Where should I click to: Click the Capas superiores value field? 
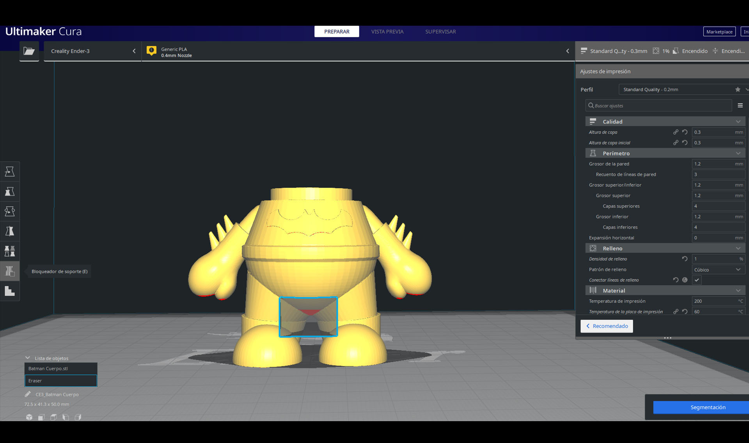pyautogui.click(x=718, y=206)
